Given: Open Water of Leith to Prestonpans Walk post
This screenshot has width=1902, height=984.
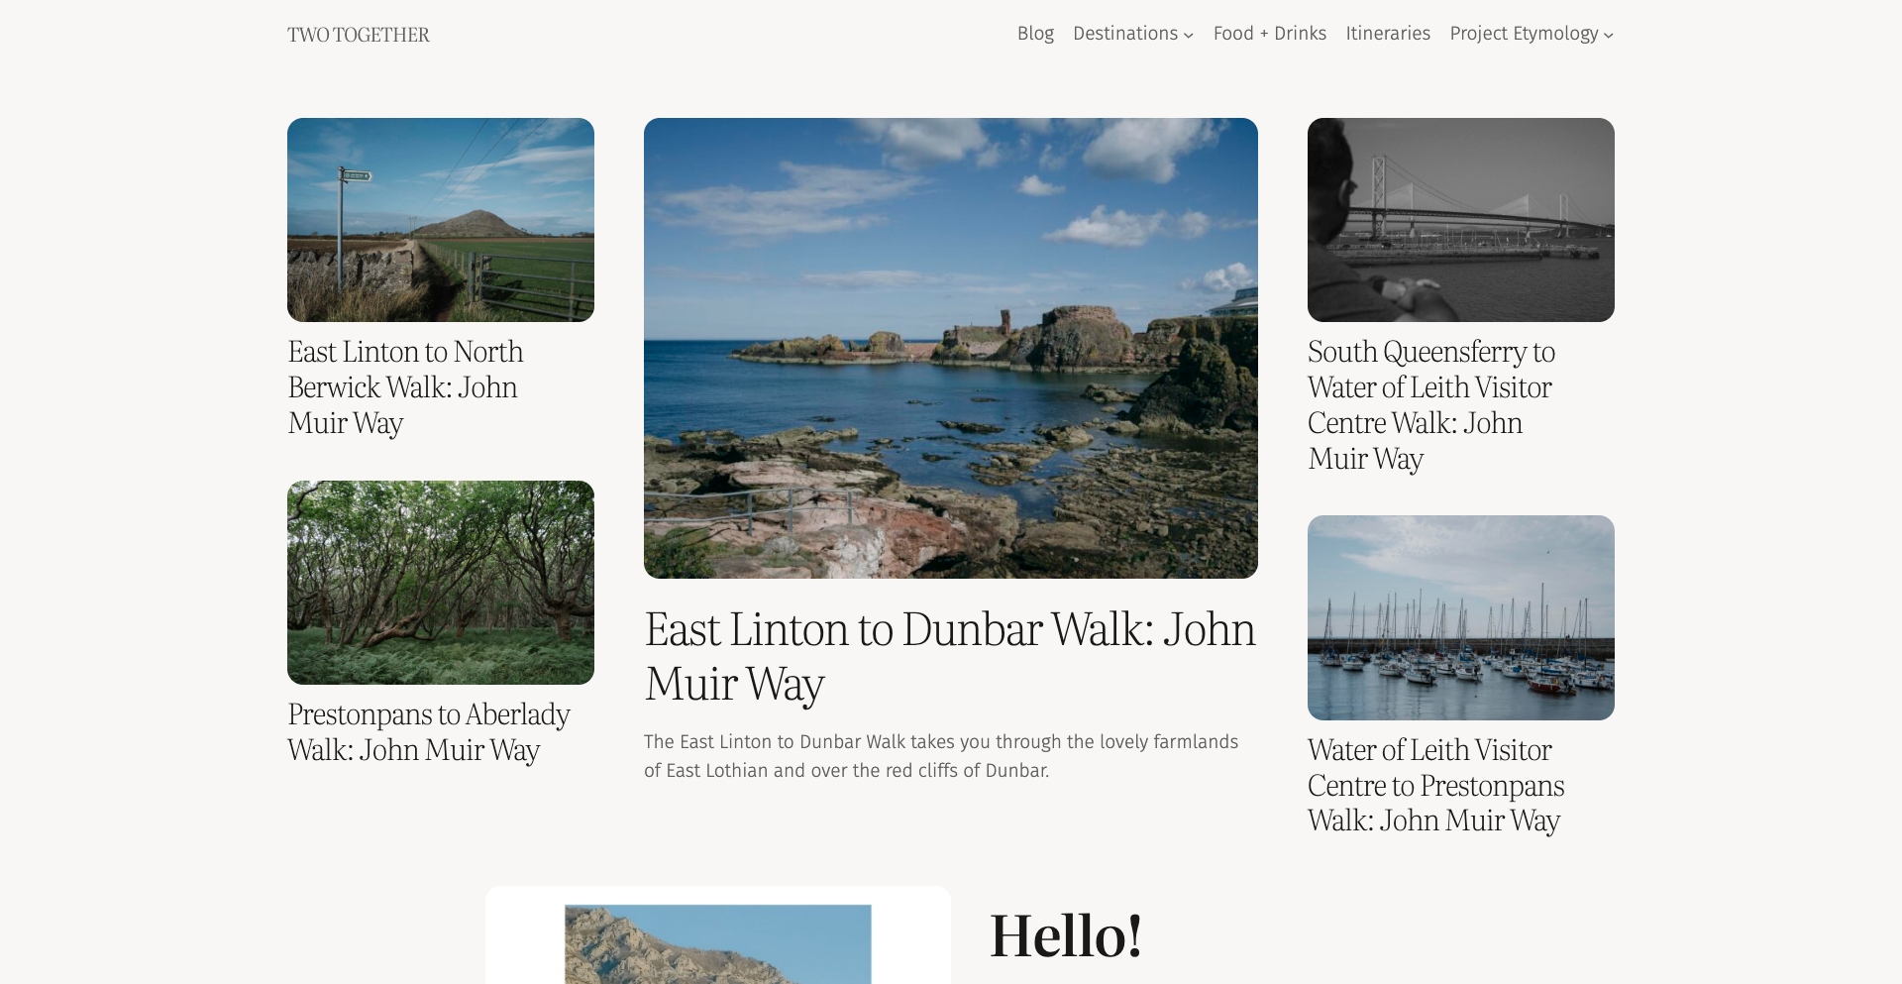Looking at the screenshot, I should tap(1435, 785).
